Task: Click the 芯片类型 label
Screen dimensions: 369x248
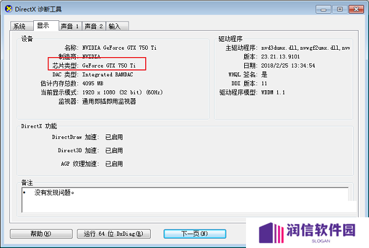Action: click(65, 66)
